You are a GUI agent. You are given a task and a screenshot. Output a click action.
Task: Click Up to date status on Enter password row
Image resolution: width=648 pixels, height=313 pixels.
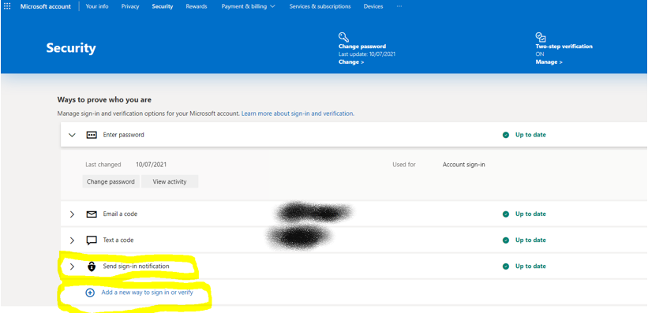point(530,135)
